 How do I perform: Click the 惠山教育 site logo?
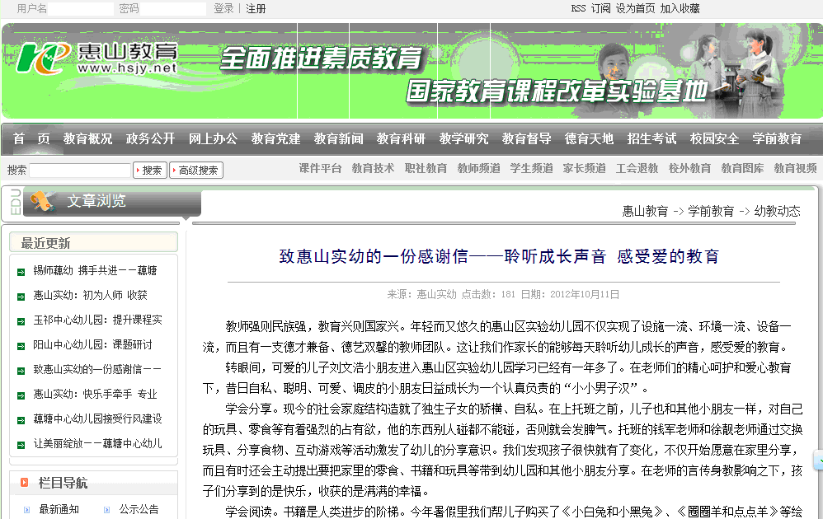click(97, 58)
